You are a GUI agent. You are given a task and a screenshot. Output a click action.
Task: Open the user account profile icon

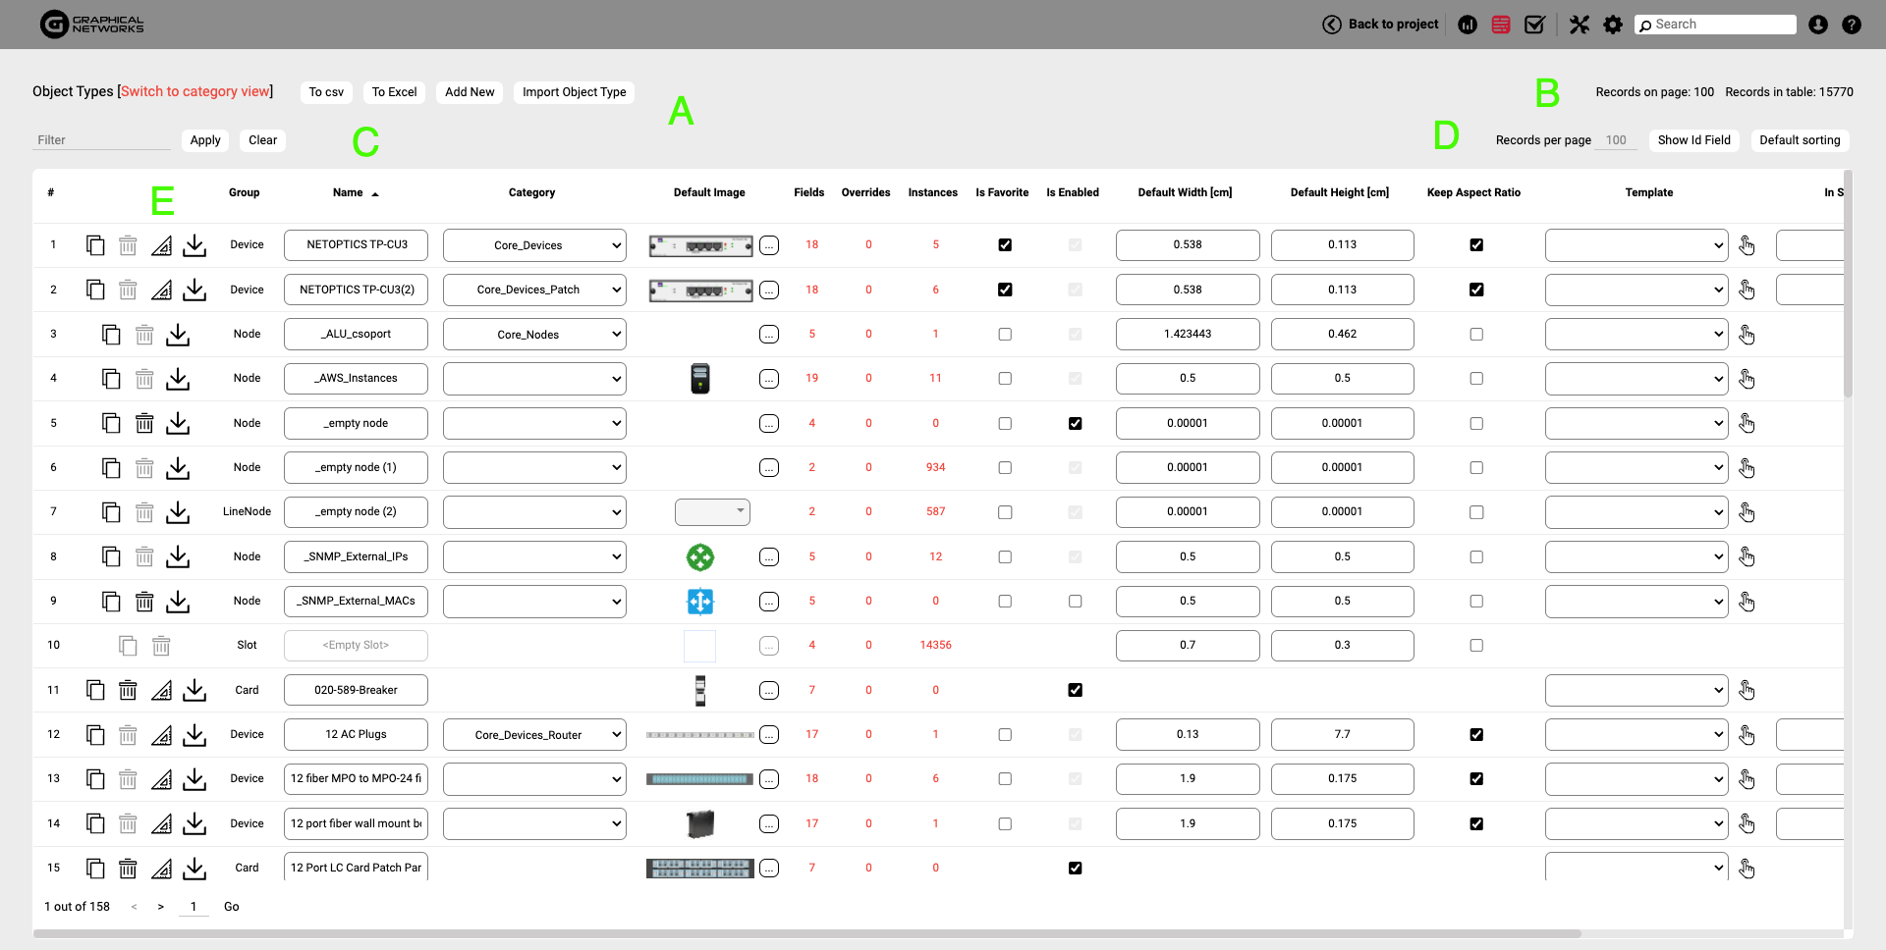(1818, 25)
